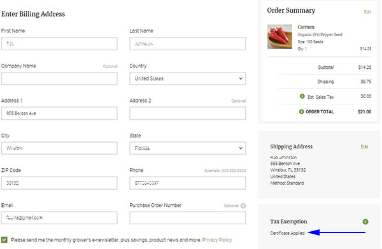Click Edit link for Shipping Address
Viewport: 382px width, 249px height.
[364, 146]
